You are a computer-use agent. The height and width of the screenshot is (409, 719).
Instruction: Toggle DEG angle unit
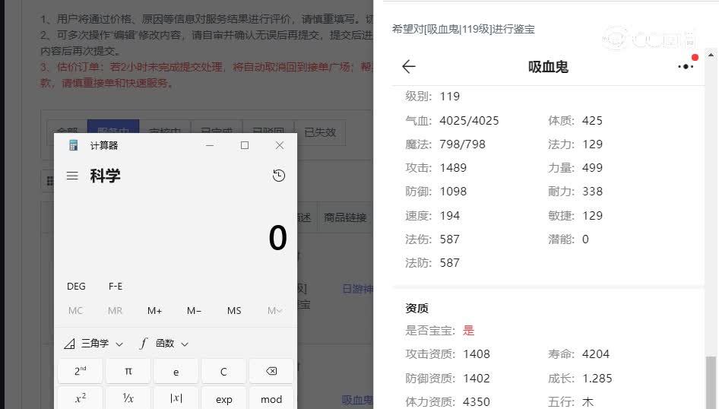click(76, 286)
